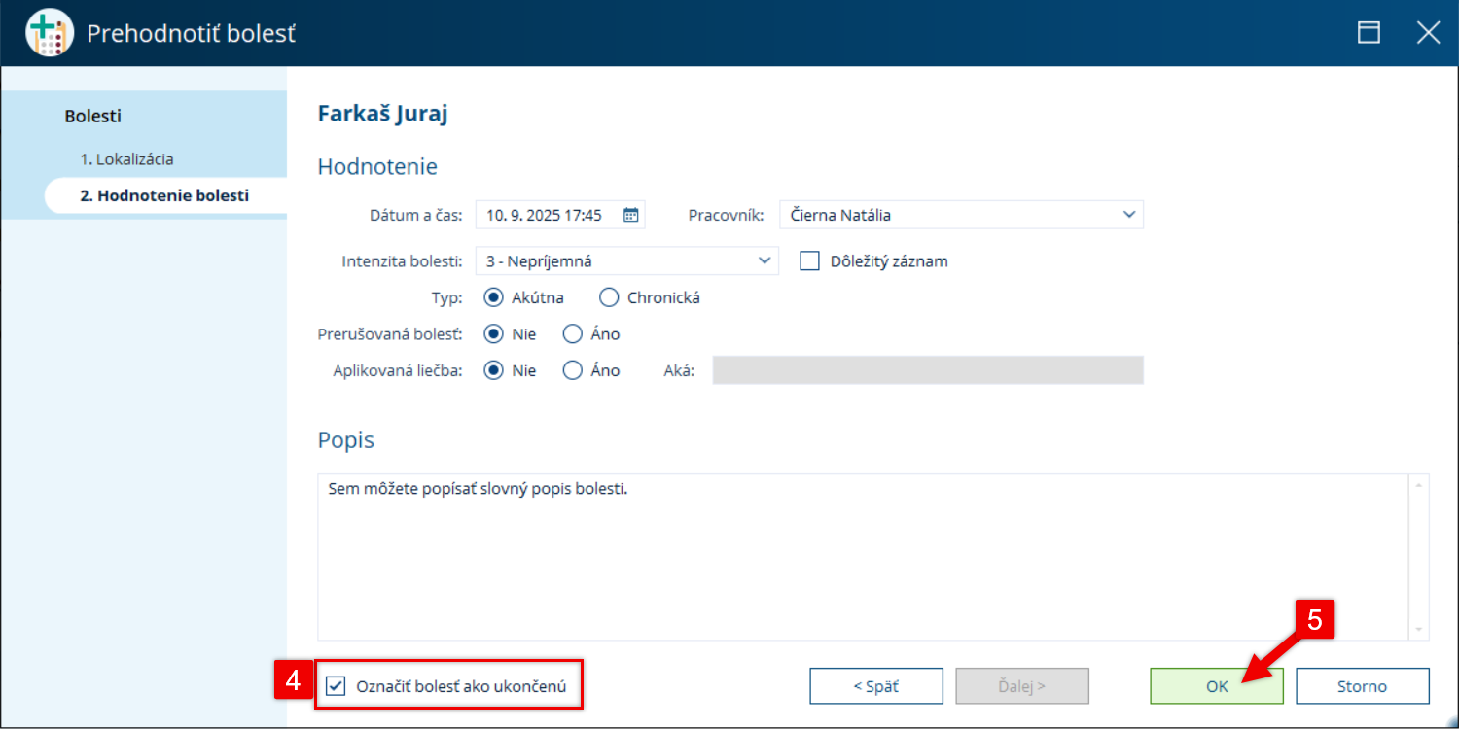Click the disabled Ďalej button

point(1022,686)
